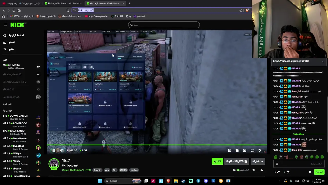The width and height of the screenshot is (328, 185).
Task: Share the stream via share icon
Action: [x=253, y=170]
